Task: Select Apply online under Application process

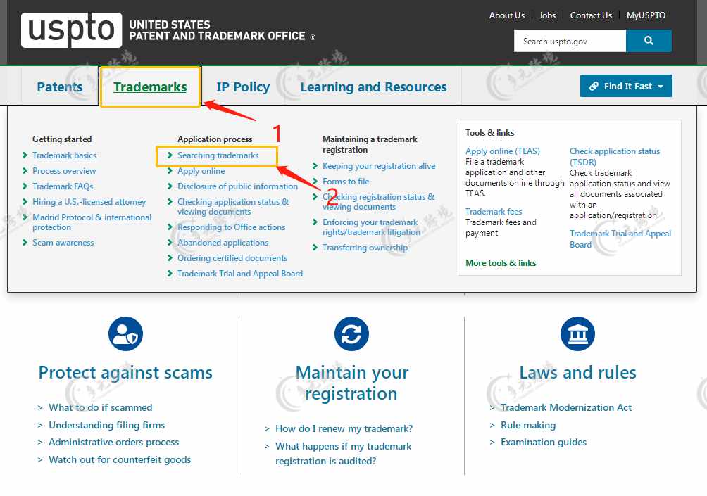Action: (201, 171)
